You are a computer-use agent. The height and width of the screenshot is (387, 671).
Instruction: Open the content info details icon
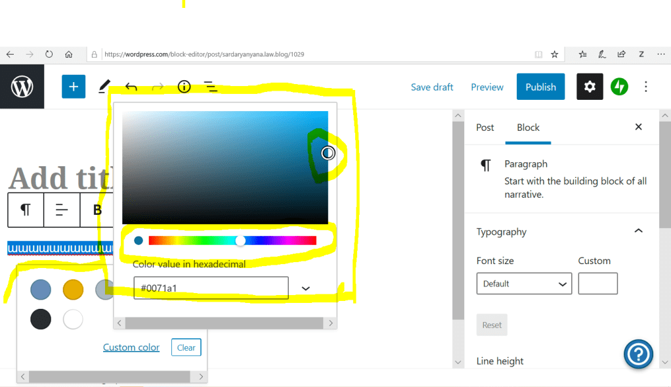click(184, 87)
